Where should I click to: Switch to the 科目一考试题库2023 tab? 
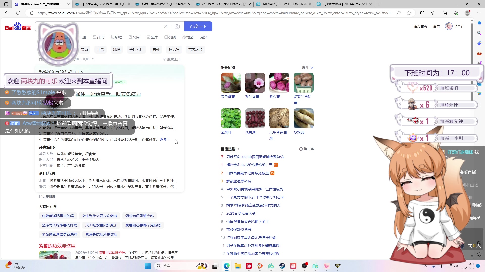pos(163,4)
